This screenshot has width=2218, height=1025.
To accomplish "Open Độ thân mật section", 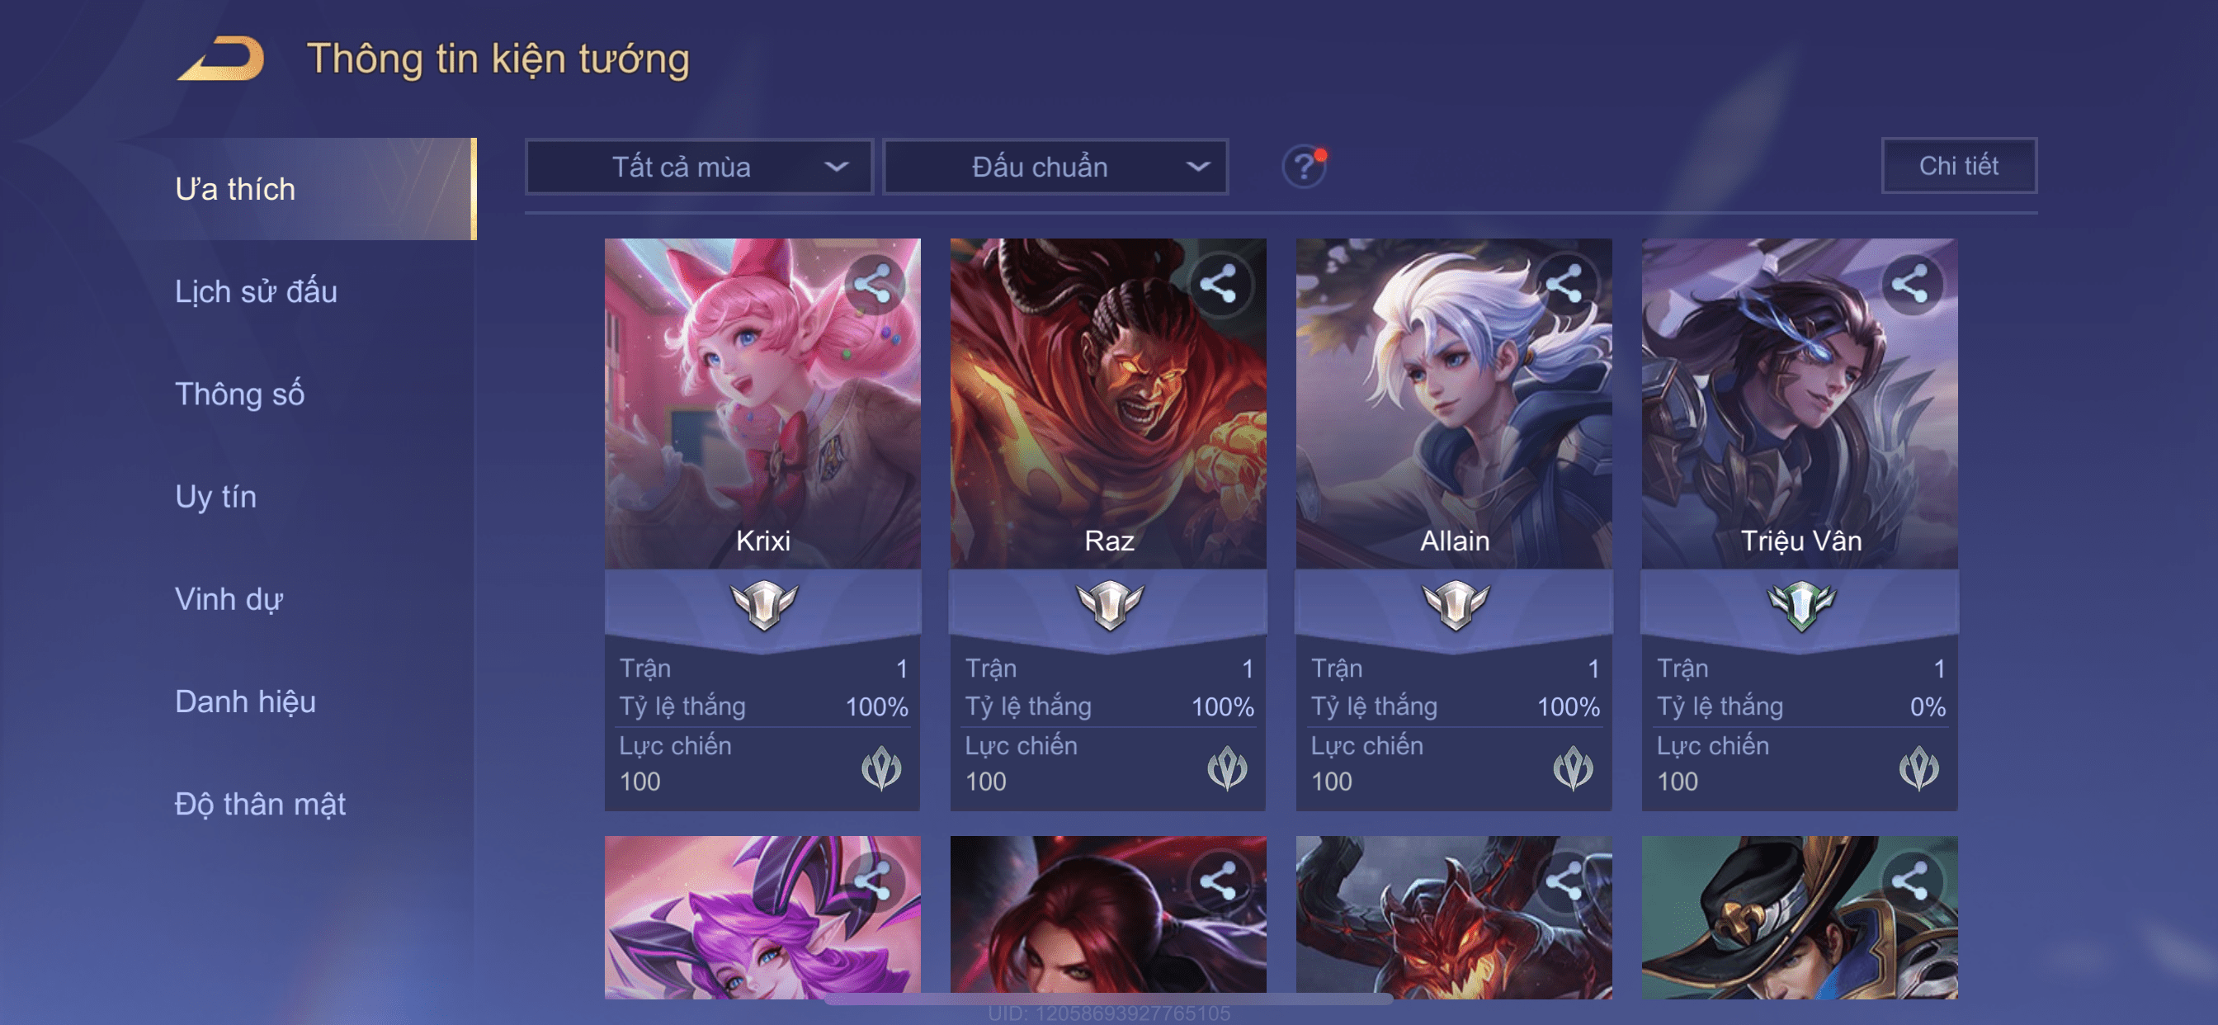I will coord(260,804).
